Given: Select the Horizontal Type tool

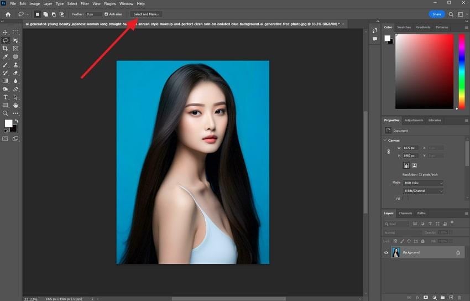Looking at the screenshot, I should point(6,97).
